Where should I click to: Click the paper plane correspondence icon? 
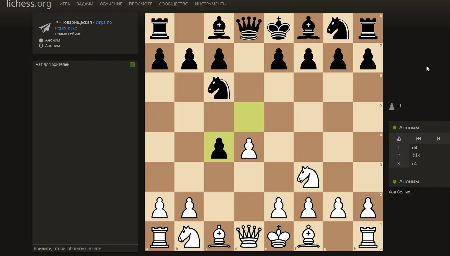[45, 28]
